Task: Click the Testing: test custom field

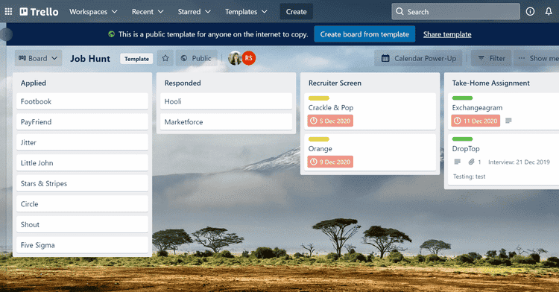Action: (469, 177)
